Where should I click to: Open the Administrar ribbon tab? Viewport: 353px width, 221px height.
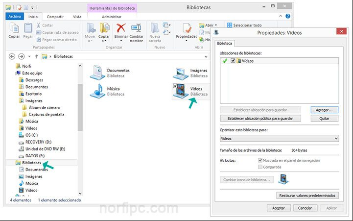pos(112,17)
